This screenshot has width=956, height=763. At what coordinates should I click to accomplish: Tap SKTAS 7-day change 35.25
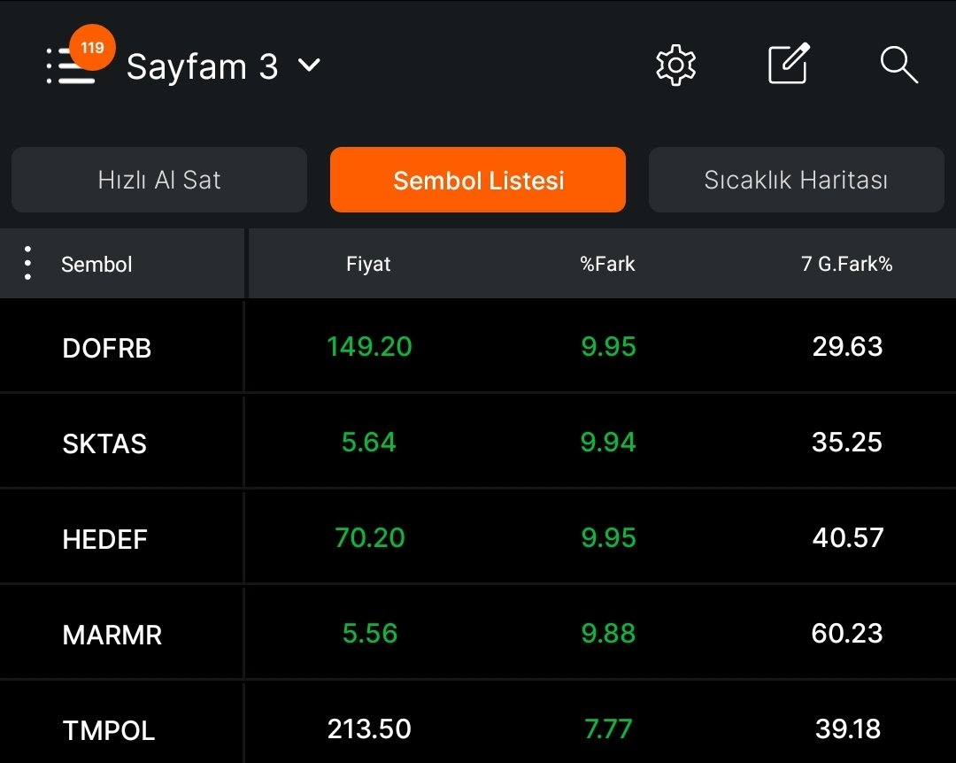pyautogui.click(x=847, y=443)
